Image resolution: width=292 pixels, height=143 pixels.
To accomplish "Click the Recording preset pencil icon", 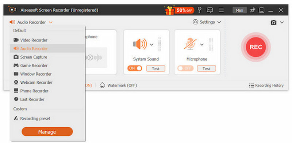I will click(x=16, y=118).
